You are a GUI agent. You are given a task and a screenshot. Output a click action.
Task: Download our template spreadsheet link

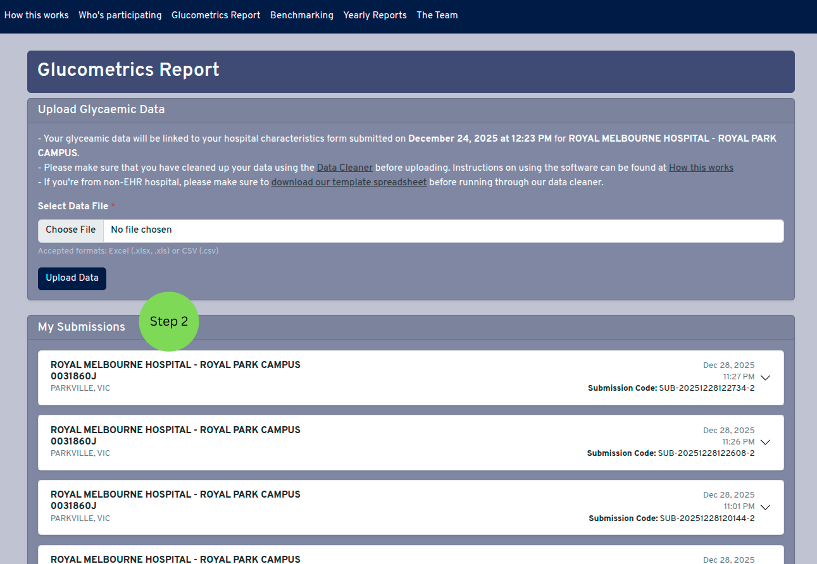pyautogui.click(x=349, y=182)
